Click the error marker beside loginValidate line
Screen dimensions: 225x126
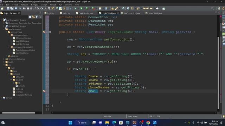click(44, 32)
